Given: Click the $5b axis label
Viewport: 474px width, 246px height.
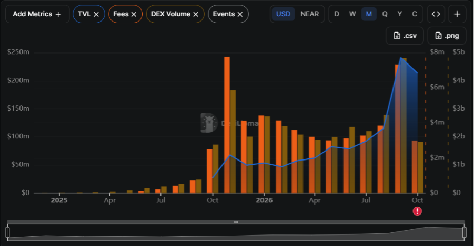Looking at the screenshot, I should (459, 52).
